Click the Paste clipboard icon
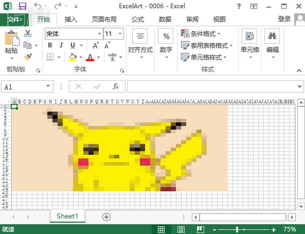The image size is (305, 234). pyautogui.click(x=11, y=39)
